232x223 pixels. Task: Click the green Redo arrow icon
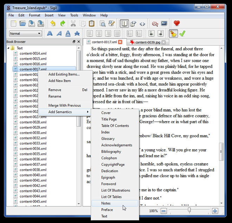click(63, 24)
